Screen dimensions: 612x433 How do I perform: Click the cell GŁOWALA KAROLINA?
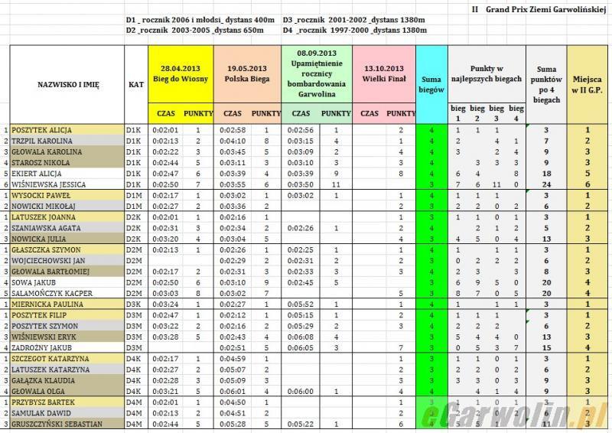point(67,152)
